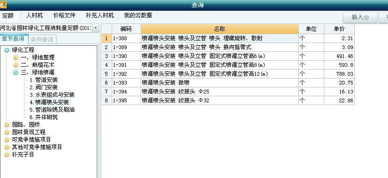Select tree item 2.阀门安装
Viewport: 388px width, 178px height.
click(x=43, y=87)
